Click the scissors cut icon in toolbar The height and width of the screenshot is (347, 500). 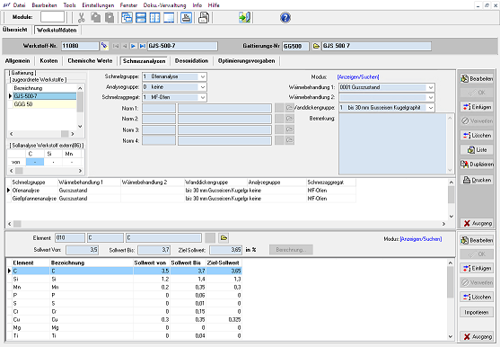click(82, 17)
